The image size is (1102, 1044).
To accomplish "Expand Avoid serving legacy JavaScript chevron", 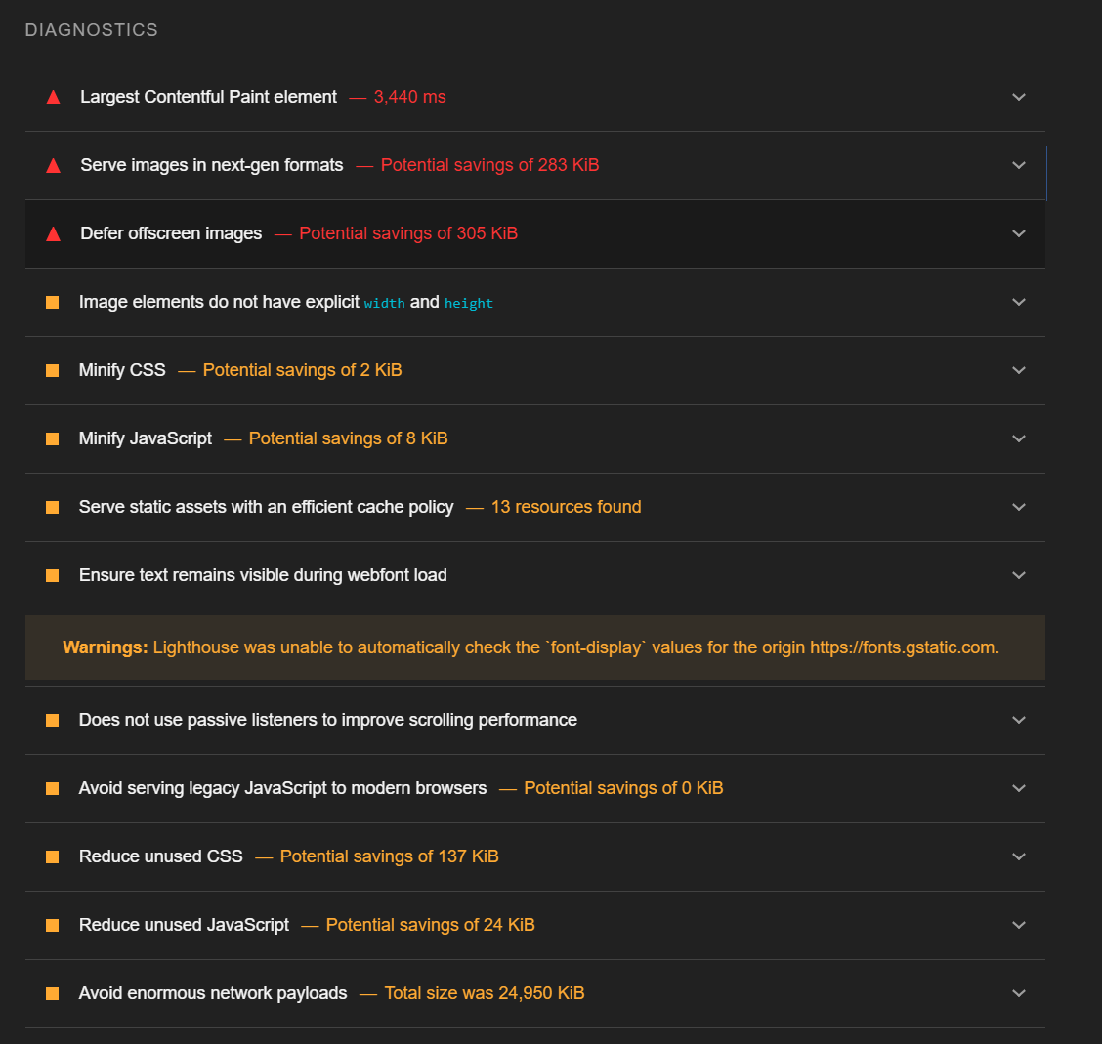I will click(1019, 788).
